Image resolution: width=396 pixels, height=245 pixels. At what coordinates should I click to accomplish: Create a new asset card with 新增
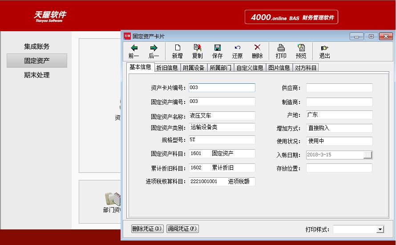177,51
